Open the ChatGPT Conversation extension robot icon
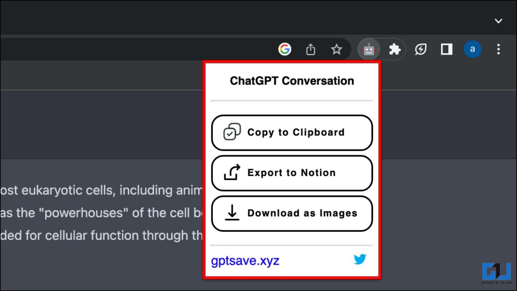517x291 pixels. tap(369, 49)
